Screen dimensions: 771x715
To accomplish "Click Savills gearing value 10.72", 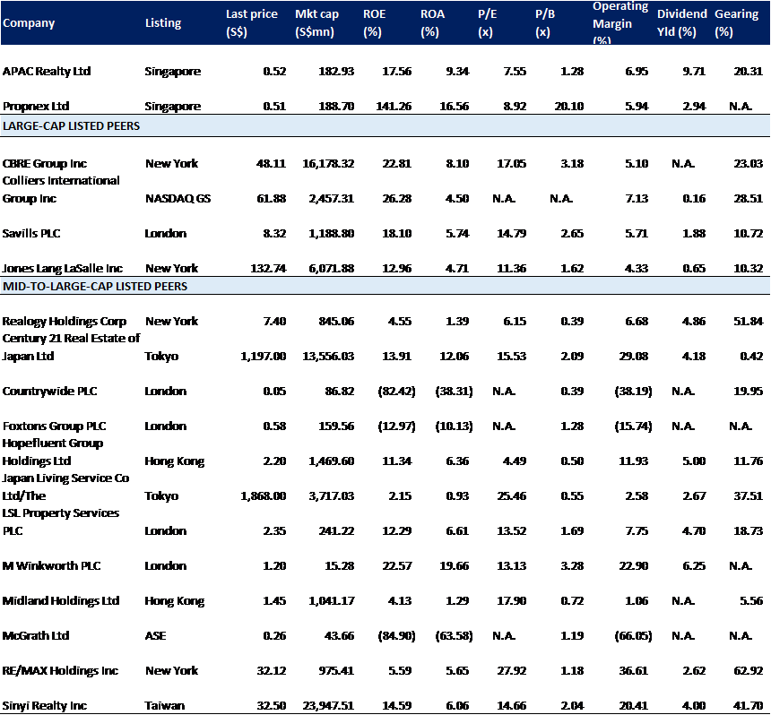I will 749,234.
